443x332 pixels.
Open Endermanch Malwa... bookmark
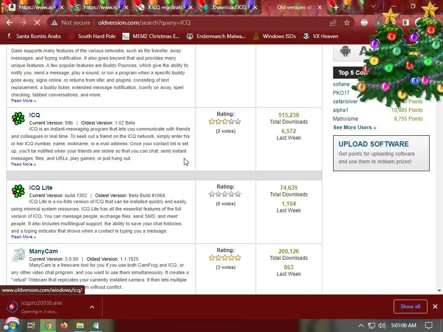(x=216, y=36)
